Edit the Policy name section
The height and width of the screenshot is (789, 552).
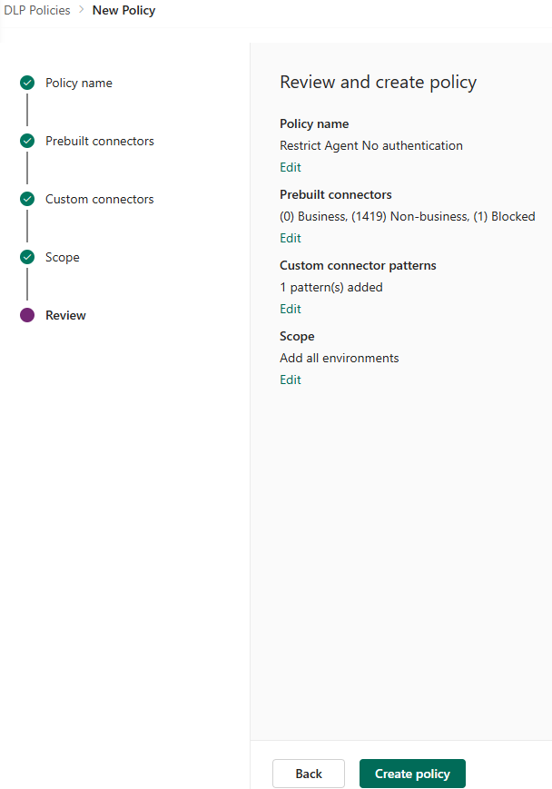291,167
